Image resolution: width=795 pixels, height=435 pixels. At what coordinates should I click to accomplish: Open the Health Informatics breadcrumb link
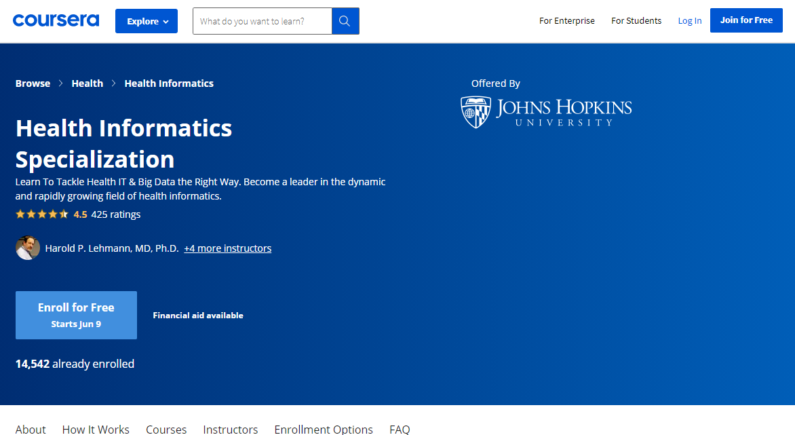pos(169,83)
